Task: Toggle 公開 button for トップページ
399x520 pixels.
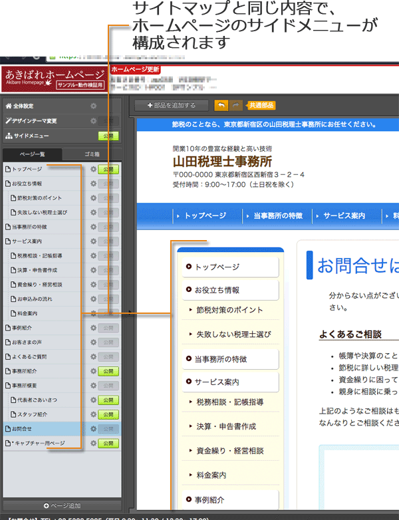Action: point(108,170)
